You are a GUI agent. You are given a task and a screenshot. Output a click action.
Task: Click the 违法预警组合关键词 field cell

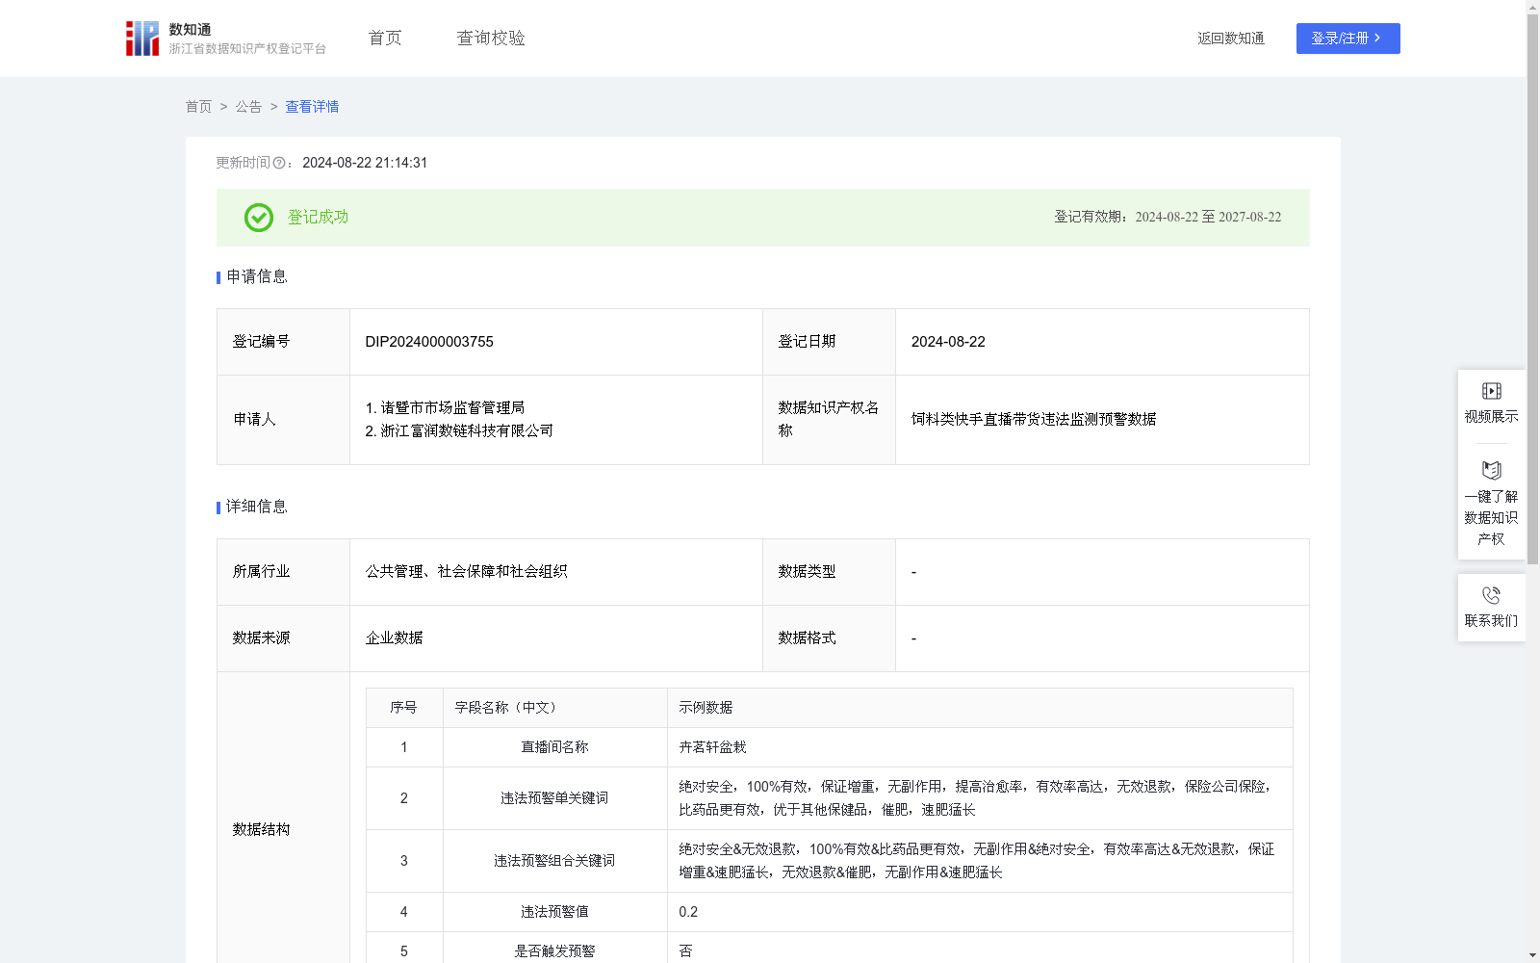pyautogui.click(x=554, y=861)
